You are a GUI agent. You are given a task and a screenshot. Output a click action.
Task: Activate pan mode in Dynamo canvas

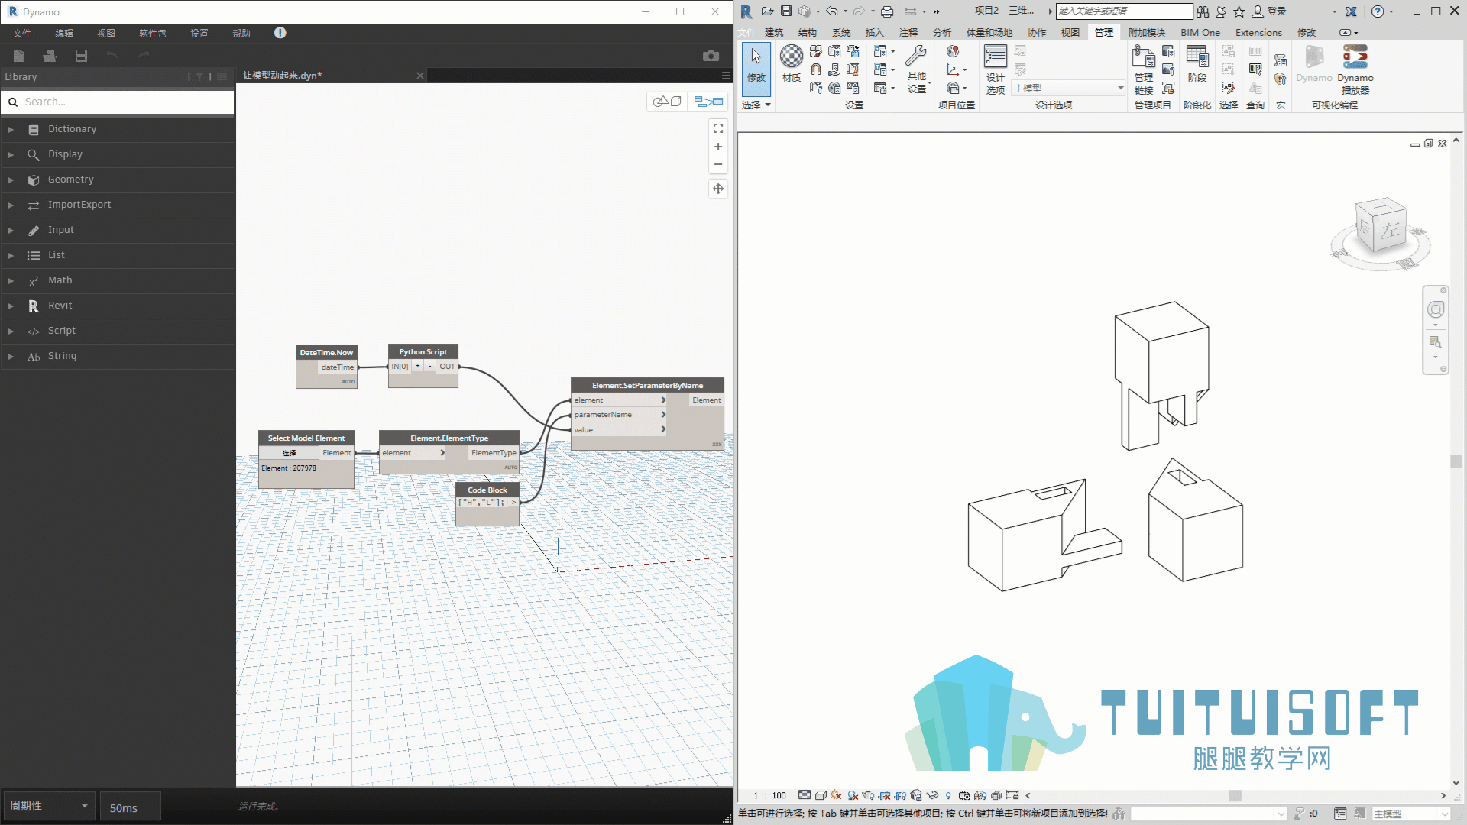(x=718, y=189)
